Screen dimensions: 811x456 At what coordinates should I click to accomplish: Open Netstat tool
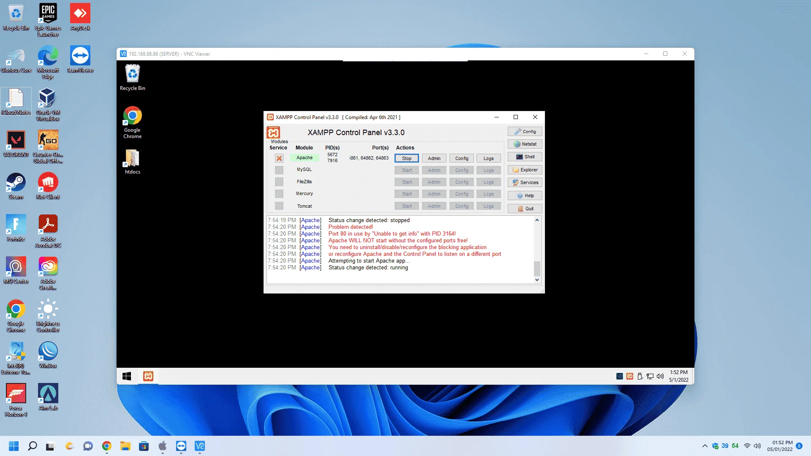pyautogui.click(x=525, y=144)
